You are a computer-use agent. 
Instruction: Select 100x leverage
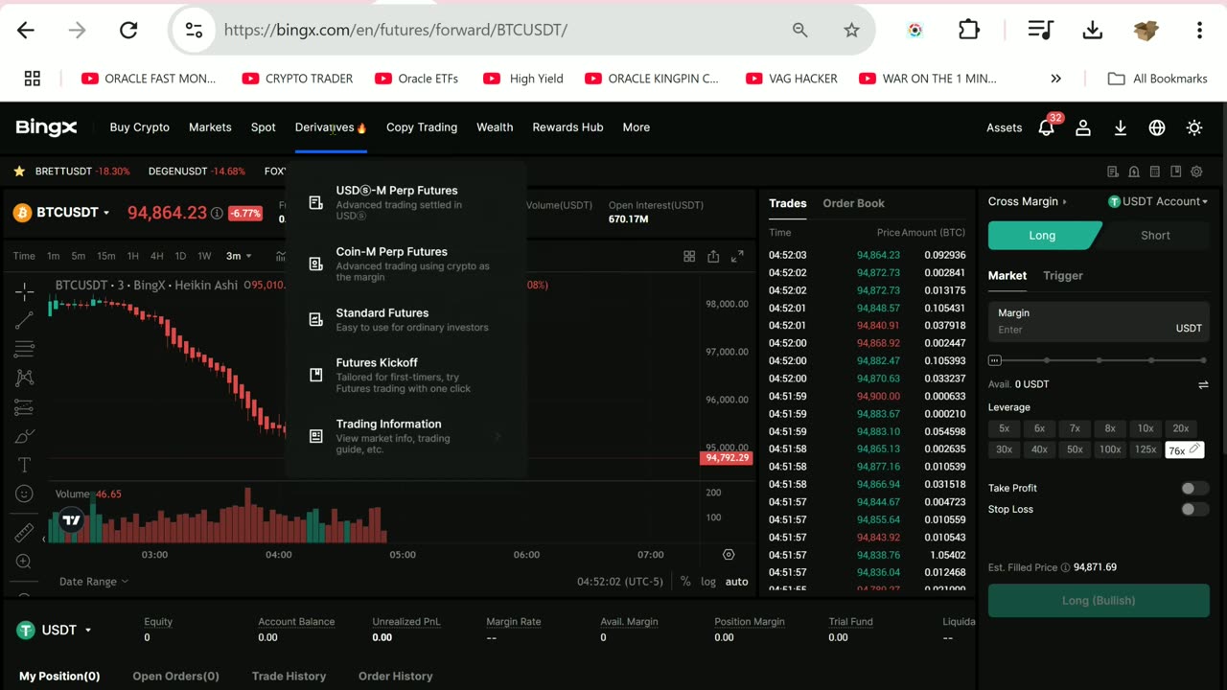[1110, 449]
